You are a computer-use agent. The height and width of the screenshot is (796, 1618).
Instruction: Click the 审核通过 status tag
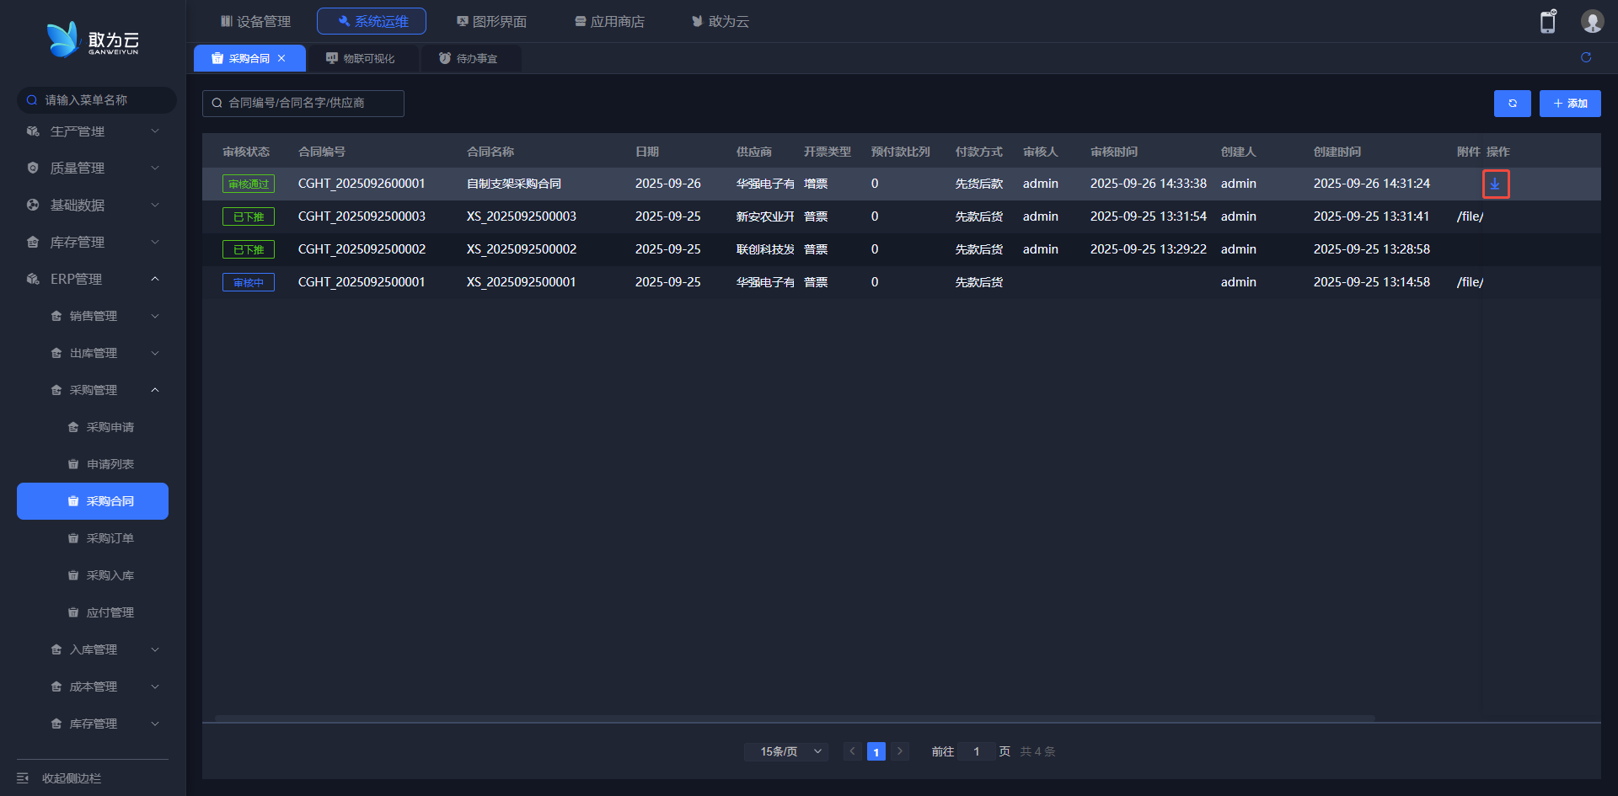tap(249, 184)
